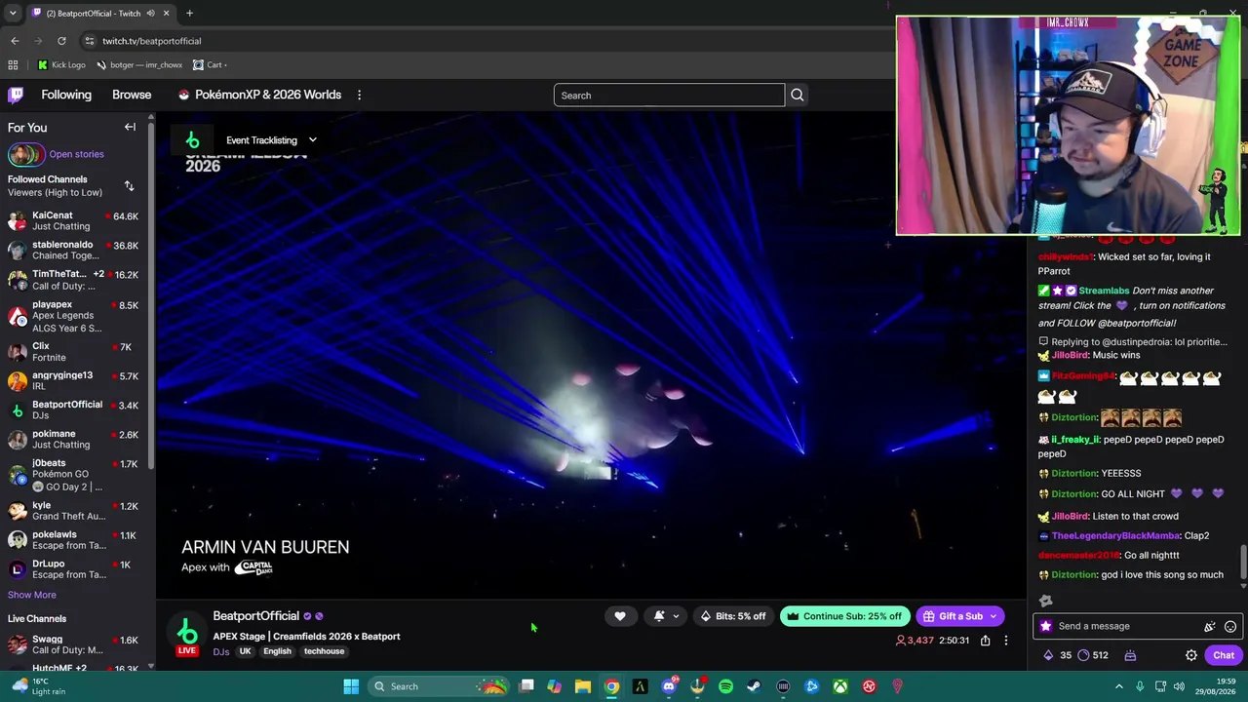Focus the Twitch Search field
Viewport: 1248px width, 702px height.
click(669, 95)
